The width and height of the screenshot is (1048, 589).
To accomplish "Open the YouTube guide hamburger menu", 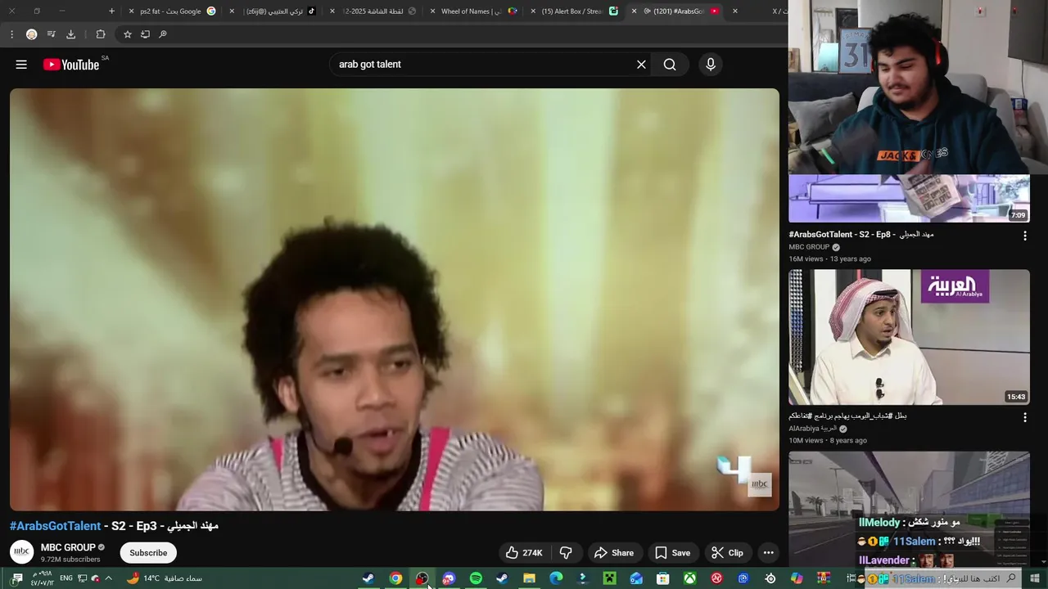I will coord(21,65).
